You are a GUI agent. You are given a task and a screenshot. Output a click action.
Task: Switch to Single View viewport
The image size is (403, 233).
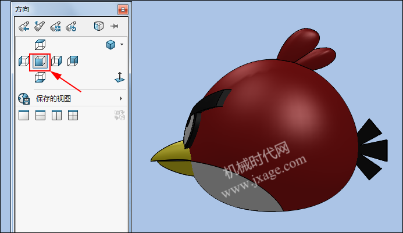coord(24,115)
